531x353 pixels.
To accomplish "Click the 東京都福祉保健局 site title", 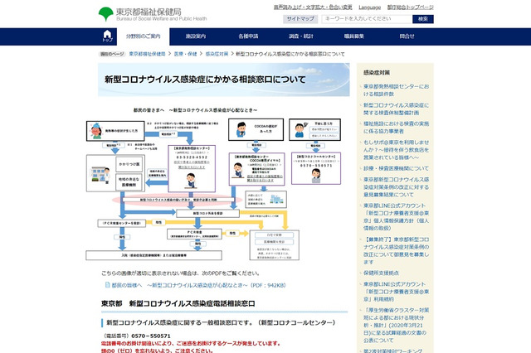I will pyautogui.click(x=149, y=12).
